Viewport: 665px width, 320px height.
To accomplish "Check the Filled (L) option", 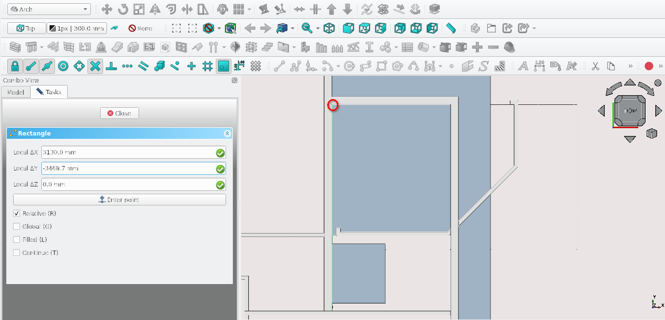I will point(17,240).
